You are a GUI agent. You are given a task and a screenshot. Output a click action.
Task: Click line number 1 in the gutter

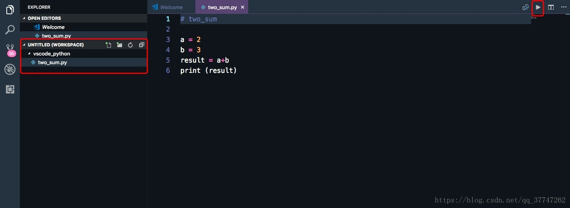[168, 19]
